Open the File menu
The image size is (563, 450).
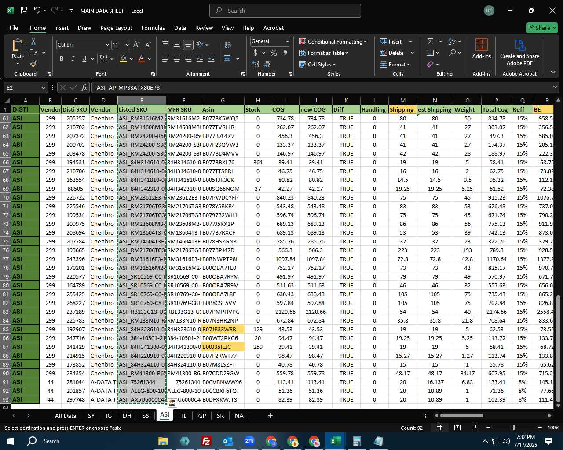pyautogui.click(x=14, y=28)
